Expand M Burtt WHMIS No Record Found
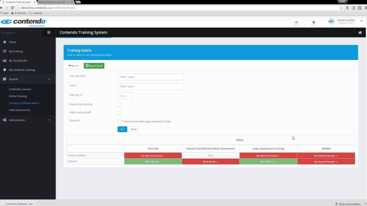This screenshot has height=206, width=367. pos(326,162)
